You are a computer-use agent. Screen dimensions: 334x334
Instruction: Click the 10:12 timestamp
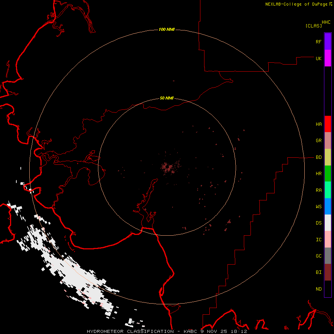[x=238, y=331]
